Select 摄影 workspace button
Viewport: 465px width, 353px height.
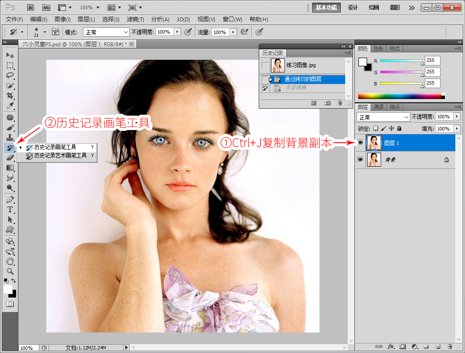click(x=395, y=7)
